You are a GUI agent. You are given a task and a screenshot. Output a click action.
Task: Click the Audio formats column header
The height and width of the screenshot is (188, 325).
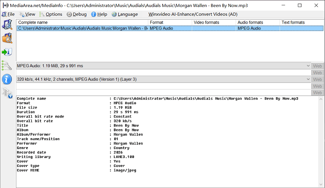[258, 22]
